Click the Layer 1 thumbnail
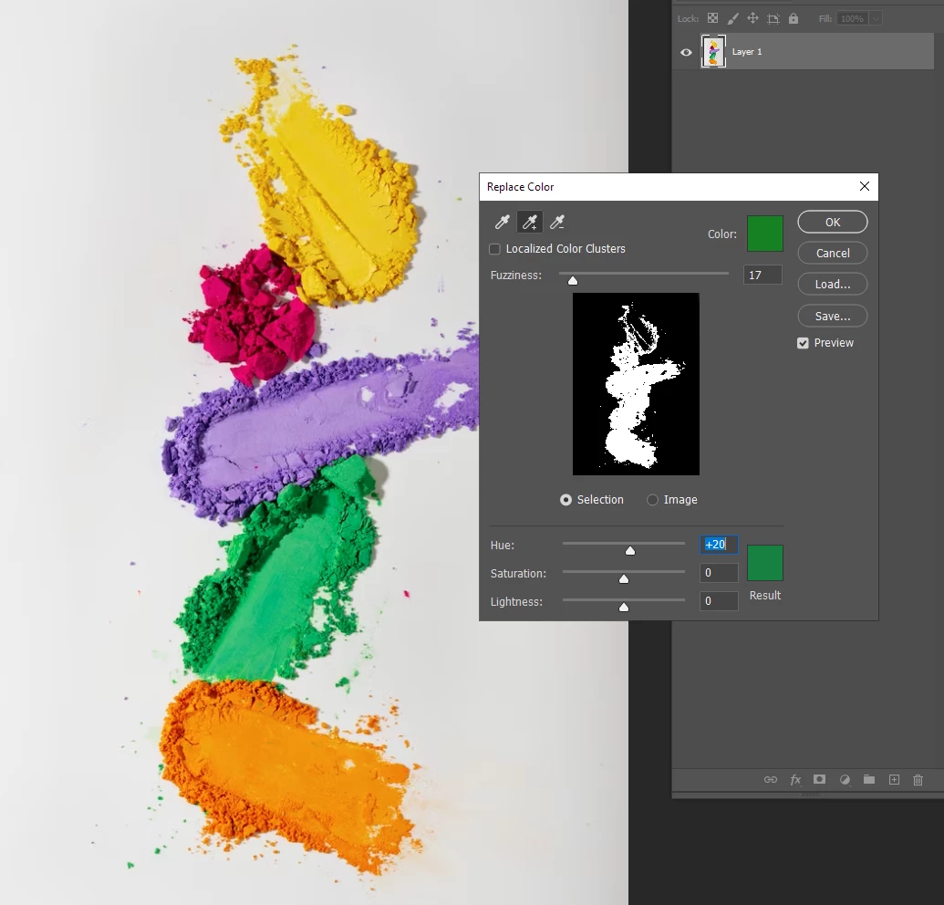Image resolution: width=944 pixels, height=905 pixels. [713, 52]
